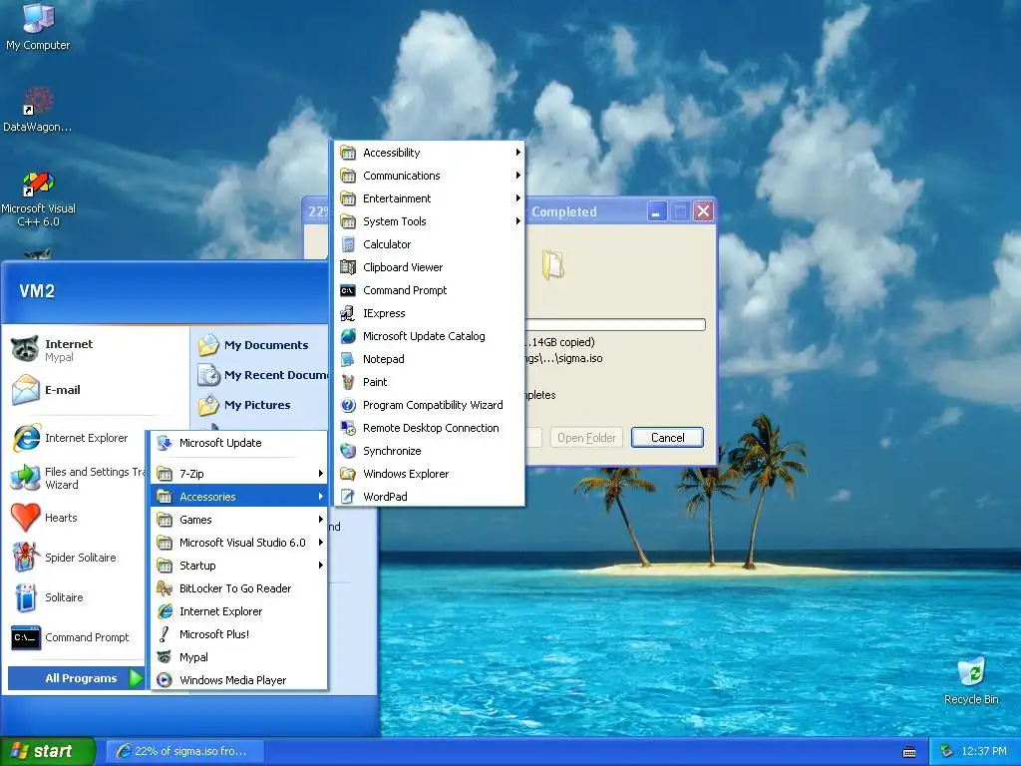This screenshot has width=1021, height=766.
Task: Open Command Prompt in Accessories submenu
Action: [430, 290]
